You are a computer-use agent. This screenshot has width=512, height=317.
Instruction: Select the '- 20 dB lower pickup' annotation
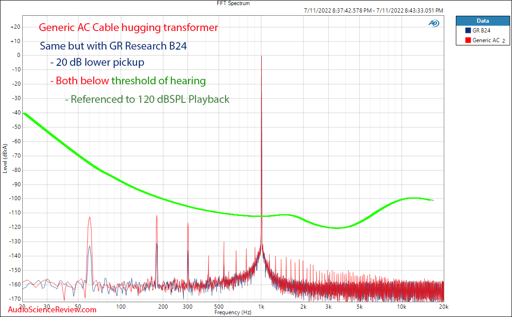[97, 62]
